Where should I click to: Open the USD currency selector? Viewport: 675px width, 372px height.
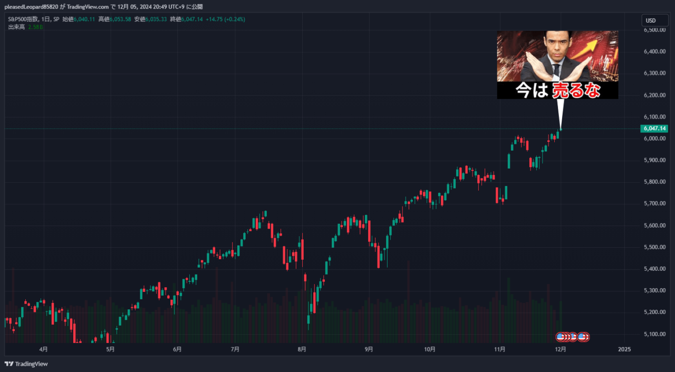tap(654, 20)
